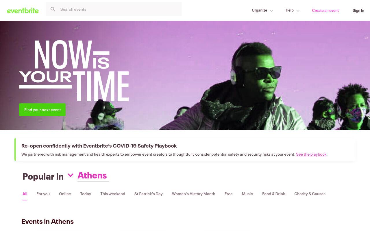This screenshot has width=370, height=231.
Task: Edit the Athens location field
Action: click(93, 176)
